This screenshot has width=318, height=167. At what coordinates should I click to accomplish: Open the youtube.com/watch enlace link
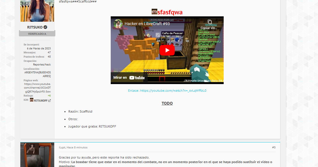[167, 91]
